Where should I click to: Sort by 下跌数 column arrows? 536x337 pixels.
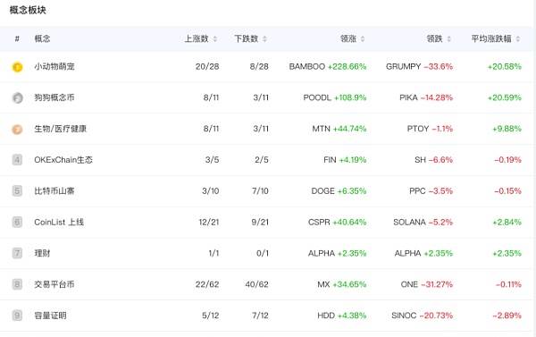pyautogui.click(x=264, y=39)
